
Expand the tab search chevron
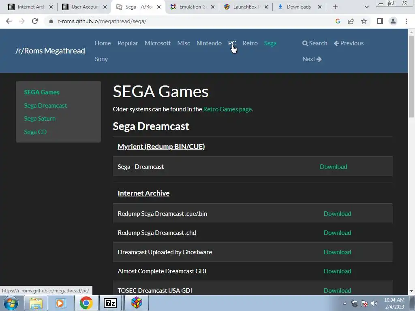[x=366, y=7]
